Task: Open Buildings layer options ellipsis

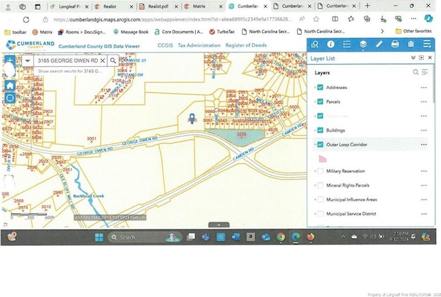Action: point(424,130)
